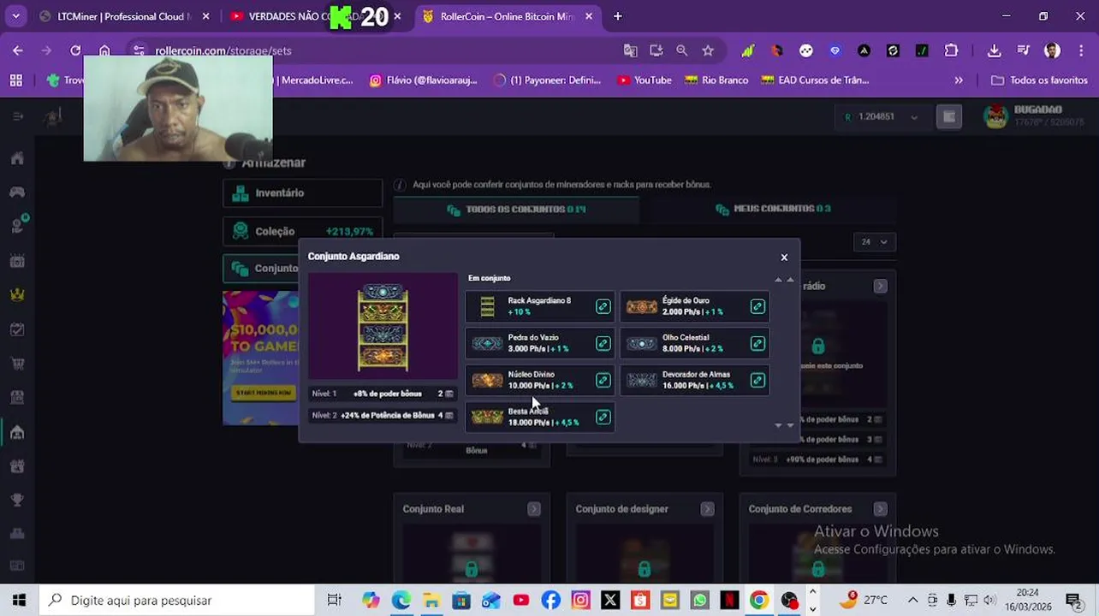This screenshot has width=1099, height=616.
Task: Close the Conjunto Asgardiano popup
Action: click(783, 257)
